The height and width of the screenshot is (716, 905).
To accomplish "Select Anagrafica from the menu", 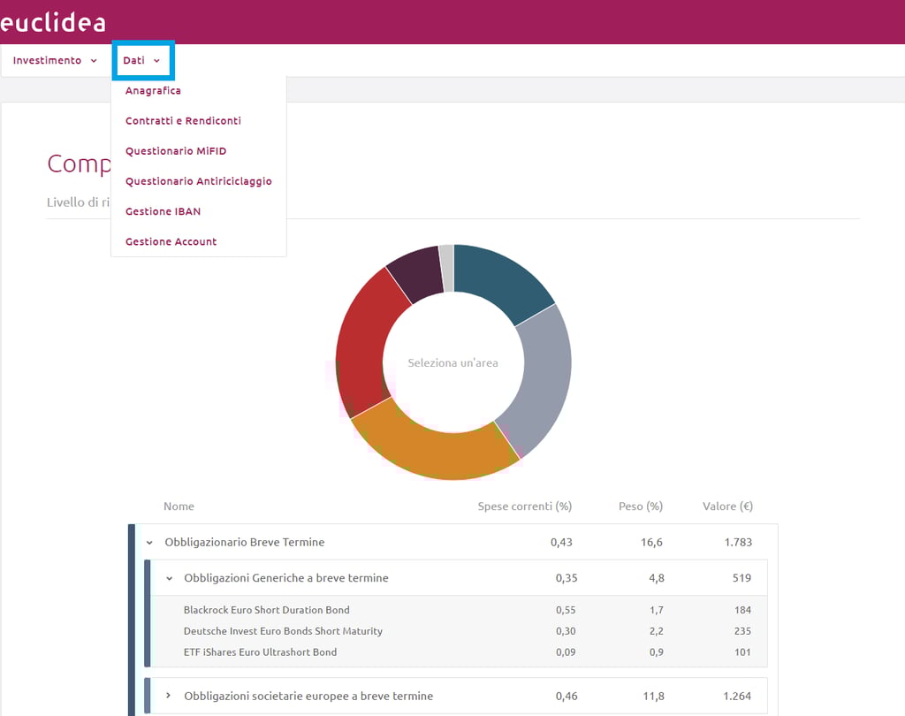I will pos(153,91).
